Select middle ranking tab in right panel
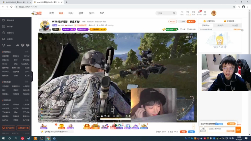The width and height of the screenshot is (251, 141). (220, 25)
